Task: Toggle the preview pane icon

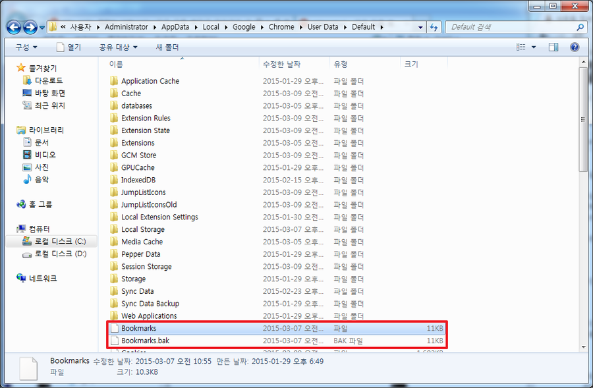Action: click(553, 47)
